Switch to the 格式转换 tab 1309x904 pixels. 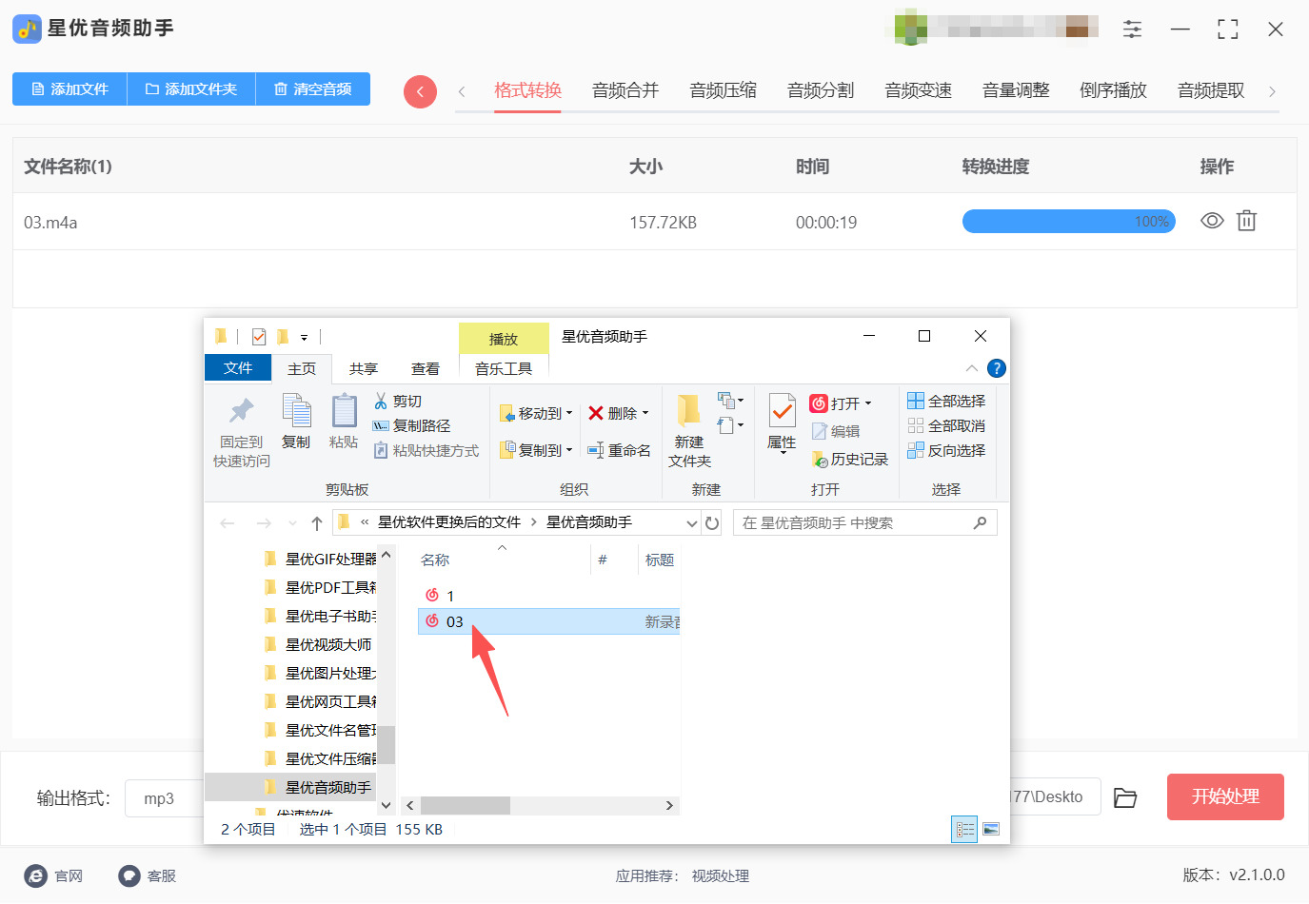click(527, 90)
